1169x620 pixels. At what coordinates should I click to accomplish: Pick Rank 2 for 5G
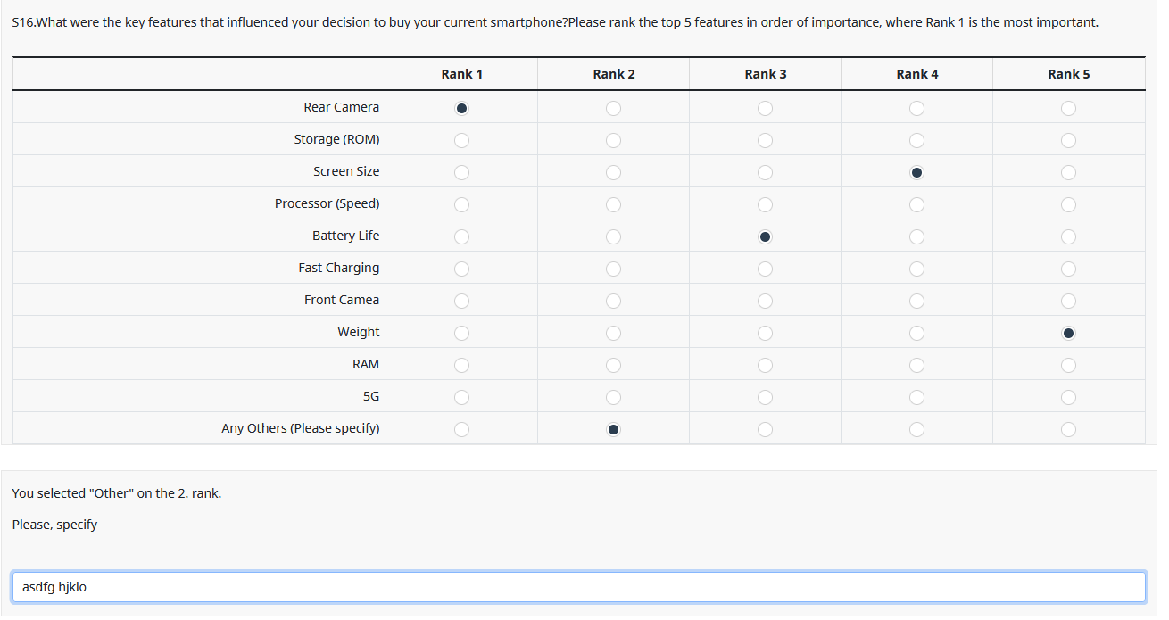[x=613, y=398]
